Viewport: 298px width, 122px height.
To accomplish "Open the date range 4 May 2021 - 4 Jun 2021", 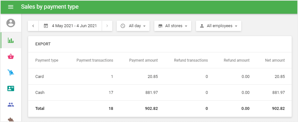I will pos(70,26).
